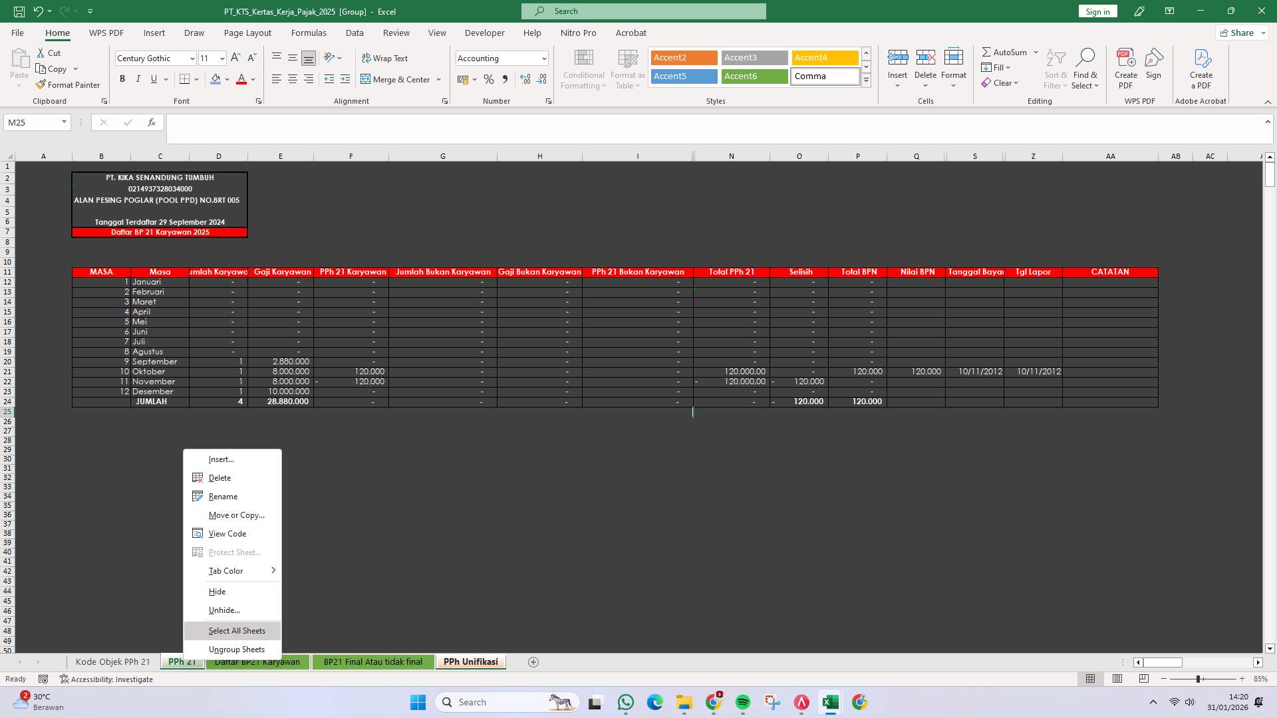Image resolution: width=1277 pixels, height=718 pixels.
Task: Apply AutoSum to the selection
Action: [1006, 52]
